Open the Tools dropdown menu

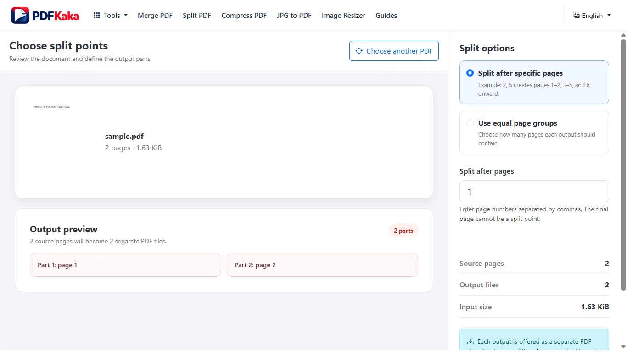pos(111,16)
